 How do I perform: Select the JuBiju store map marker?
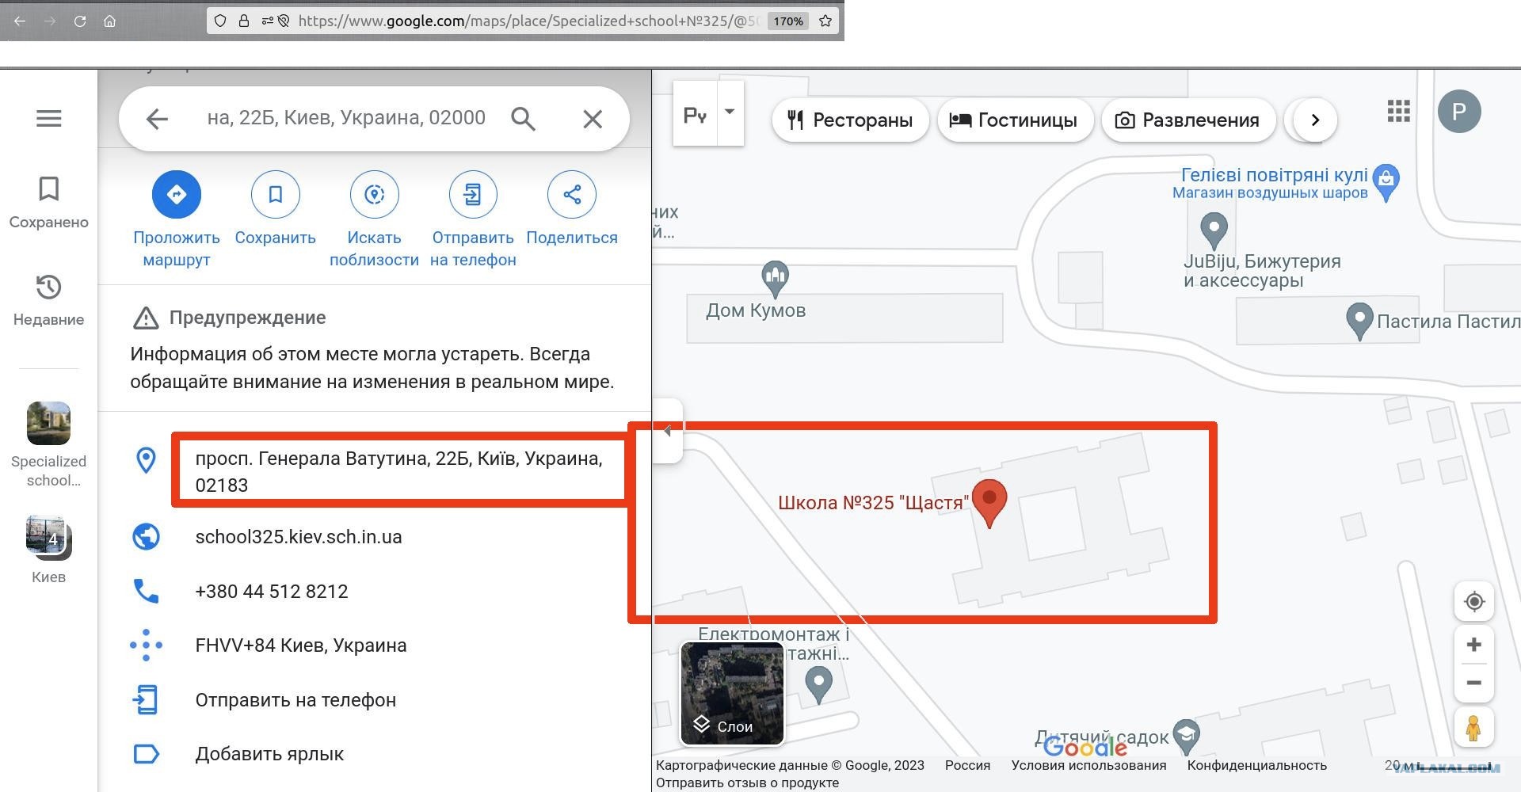point(1214,230)
